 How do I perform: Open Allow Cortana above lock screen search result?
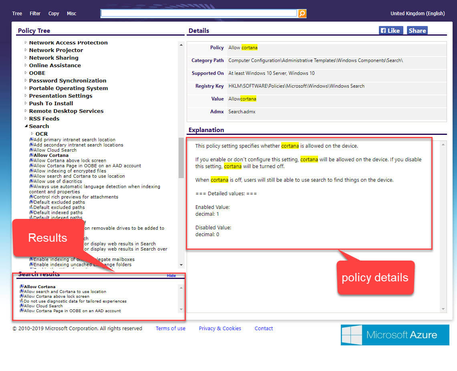click(56, 297)
